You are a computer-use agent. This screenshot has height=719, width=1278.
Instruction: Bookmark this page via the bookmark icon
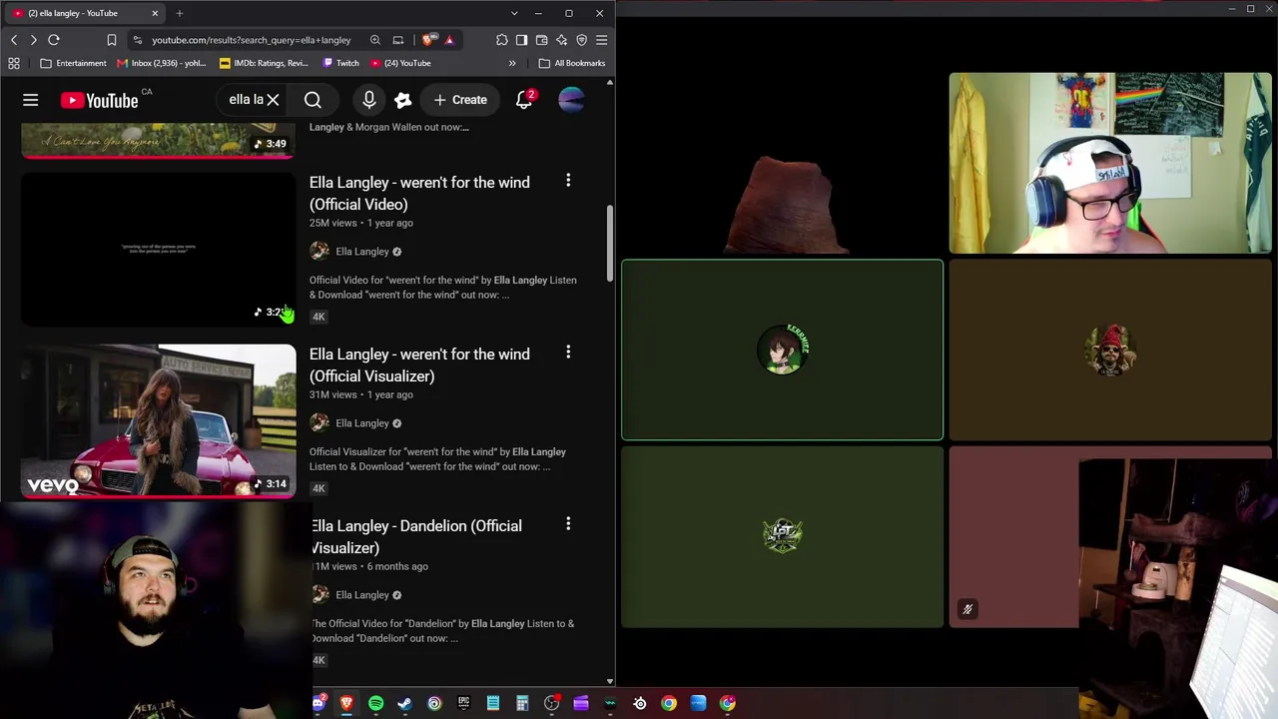click(112, 40)
